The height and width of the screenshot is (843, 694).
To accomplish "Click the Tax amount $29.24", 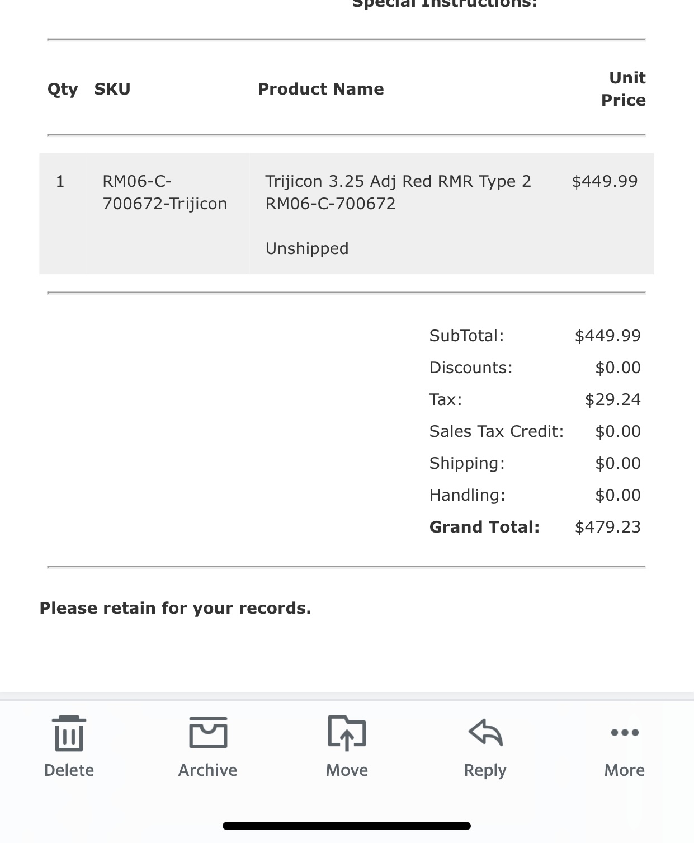I will tap(613, 399).
